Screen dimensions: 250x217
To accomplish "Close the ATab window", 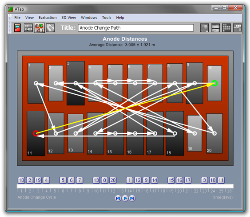I will pos(235,8).
